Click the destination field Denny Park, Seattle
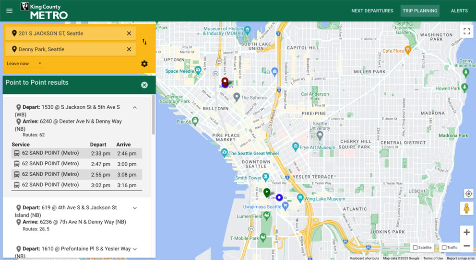 (x=70, y=49)
